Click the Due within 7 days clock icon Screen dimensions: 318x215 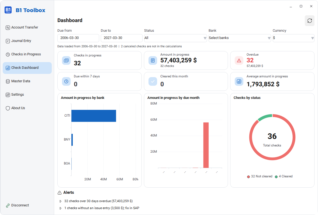pos(66,81)
